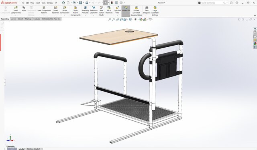Switch to Motion Study 1 tab

(34, 149)
